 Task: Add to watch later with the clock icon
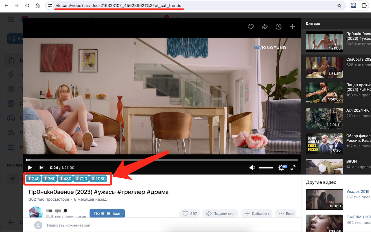279,27
